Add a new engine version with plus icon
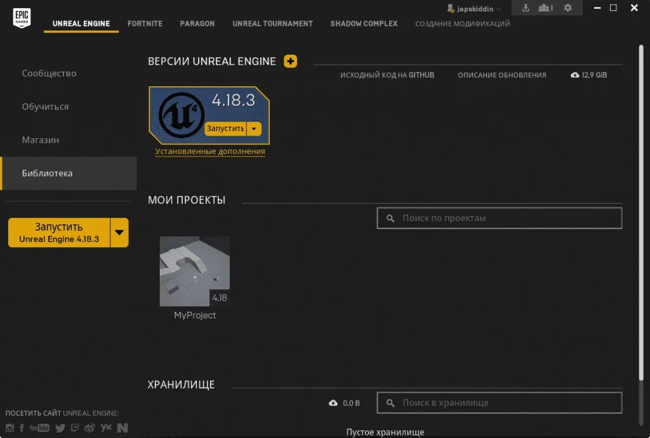 pos(290,61)
